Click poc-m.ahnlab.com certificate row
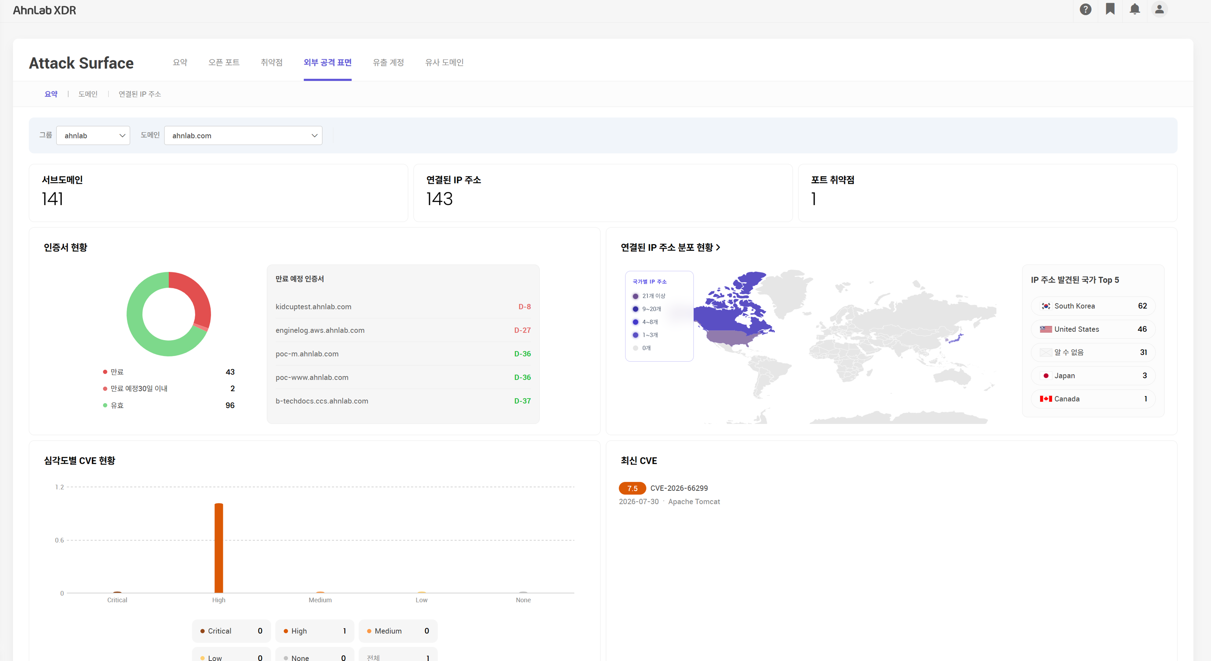 pyautogui.click(x=403, y=353)
